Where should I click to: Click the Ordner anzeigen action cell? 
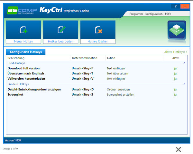[x=118, y=89]
